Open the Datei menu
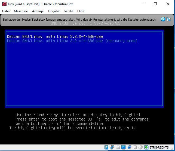The height and width of the screenshot is (151, 175). 6,11
